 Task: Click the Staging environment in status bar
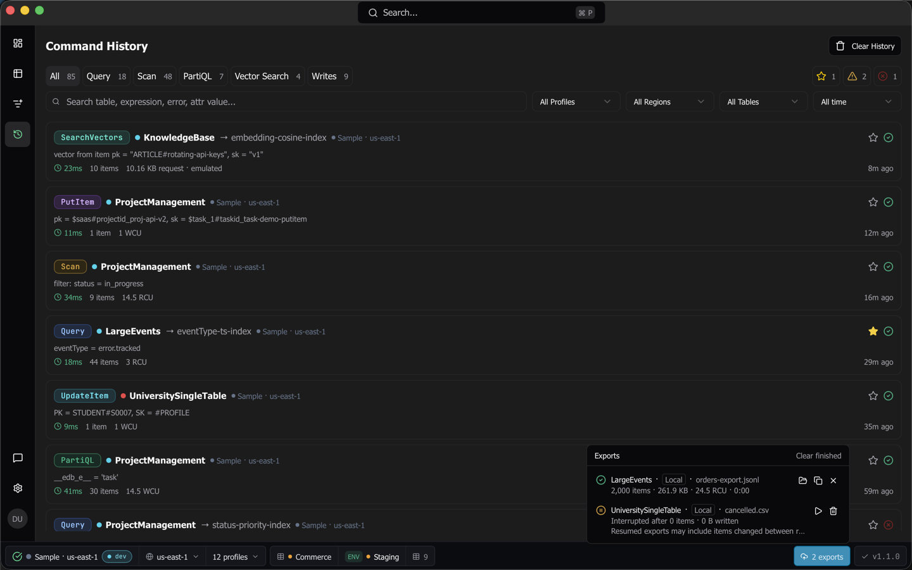click(x=372, y=557)
